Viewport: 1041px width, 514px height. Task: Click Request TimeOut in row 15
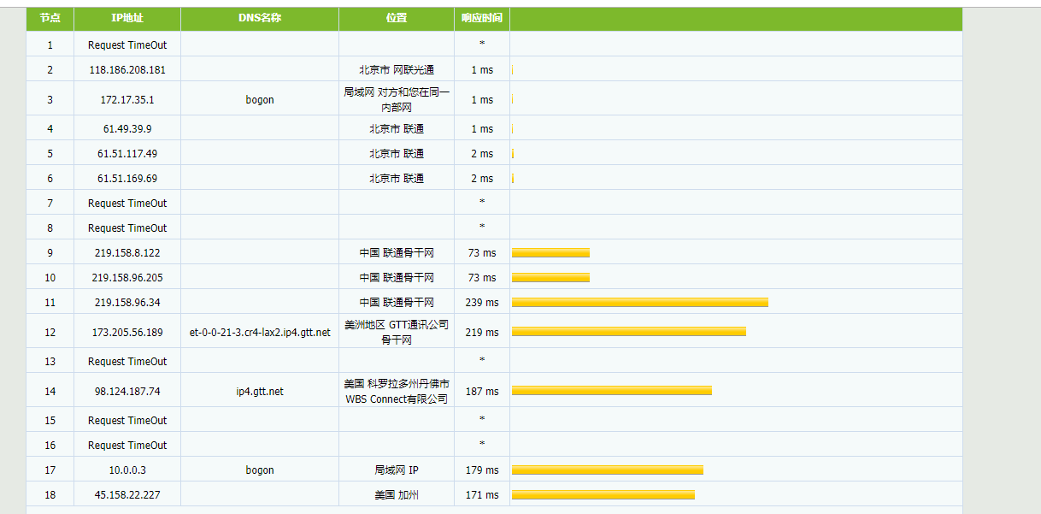(127, 421)
